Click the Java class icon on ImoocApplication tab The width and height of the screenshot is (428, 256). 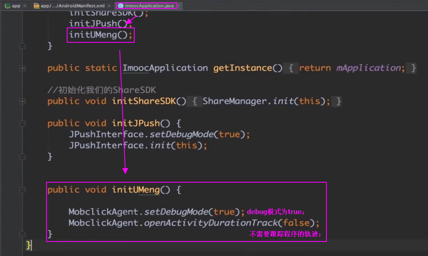coord(121,6)
